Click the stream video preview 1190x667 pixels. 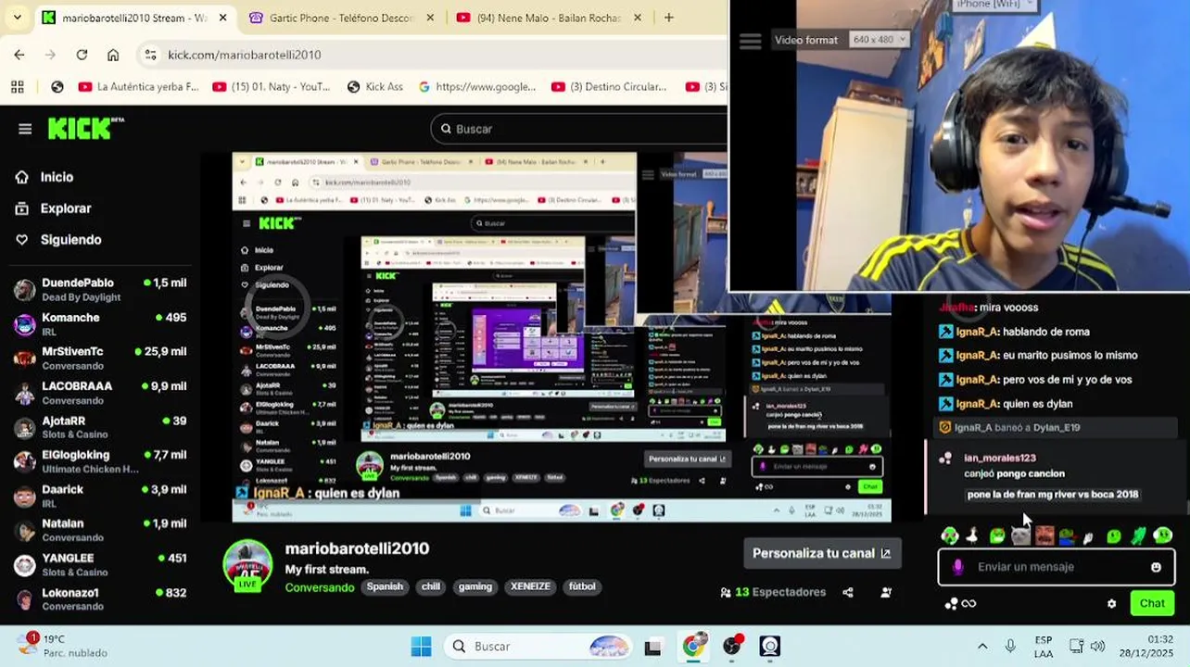point(561,337)
